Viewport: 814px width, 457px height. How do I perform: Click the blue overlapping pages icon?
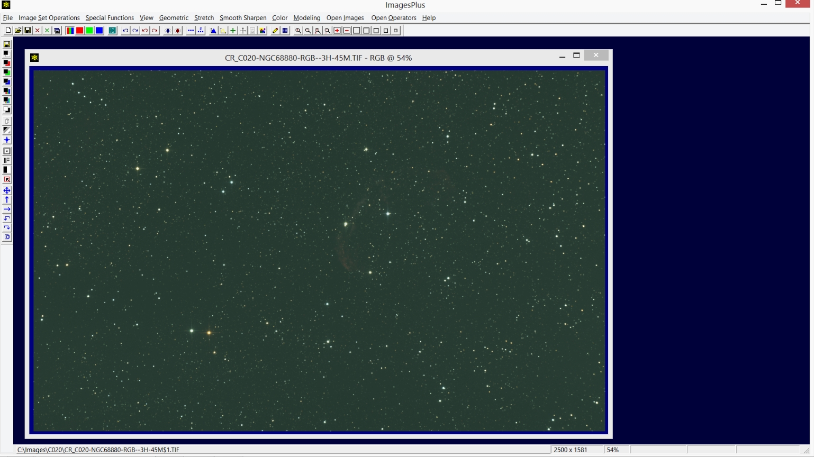point(7,237)
